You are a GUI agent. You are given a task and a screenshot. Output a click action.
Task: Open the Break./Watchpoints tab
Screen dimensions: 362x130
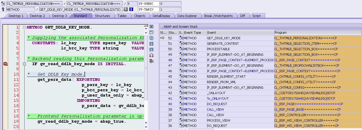pyautogui.click(x=218, y=16)
